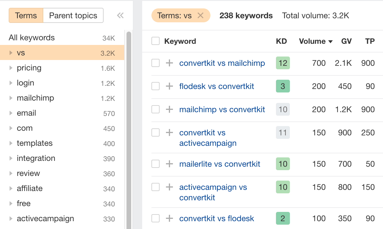The height and width of the screenshot is (229, 383).
Task: Switch to the Parent topics tab
Action: point(73,15)
